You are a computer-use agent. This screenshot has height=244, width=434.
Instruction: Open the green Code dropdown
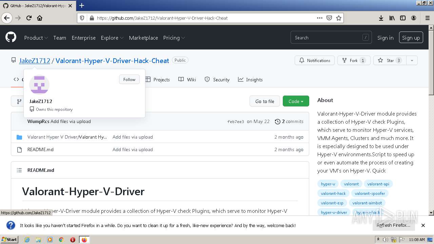296,101
